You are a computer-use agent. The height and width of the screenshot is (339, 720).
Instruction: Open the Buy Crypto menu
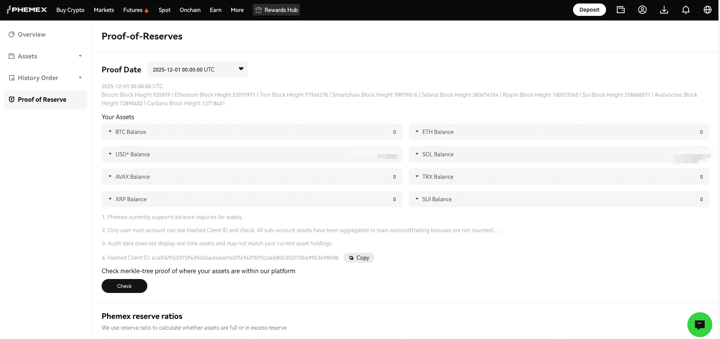pos(70,10)
